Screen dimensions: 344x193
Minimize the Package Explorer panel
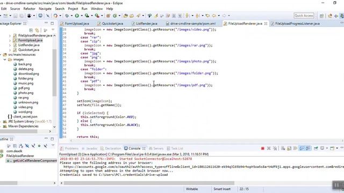coord(46,23)
